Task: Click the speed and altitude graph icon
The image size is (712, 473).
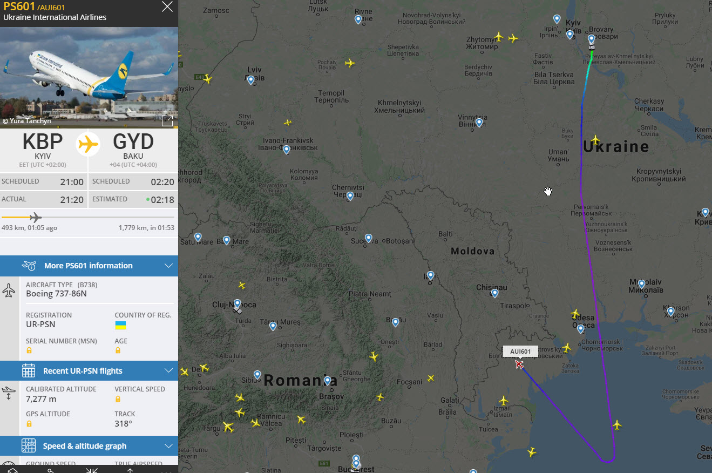Action: pyautogui.click(x=29, y=445)
